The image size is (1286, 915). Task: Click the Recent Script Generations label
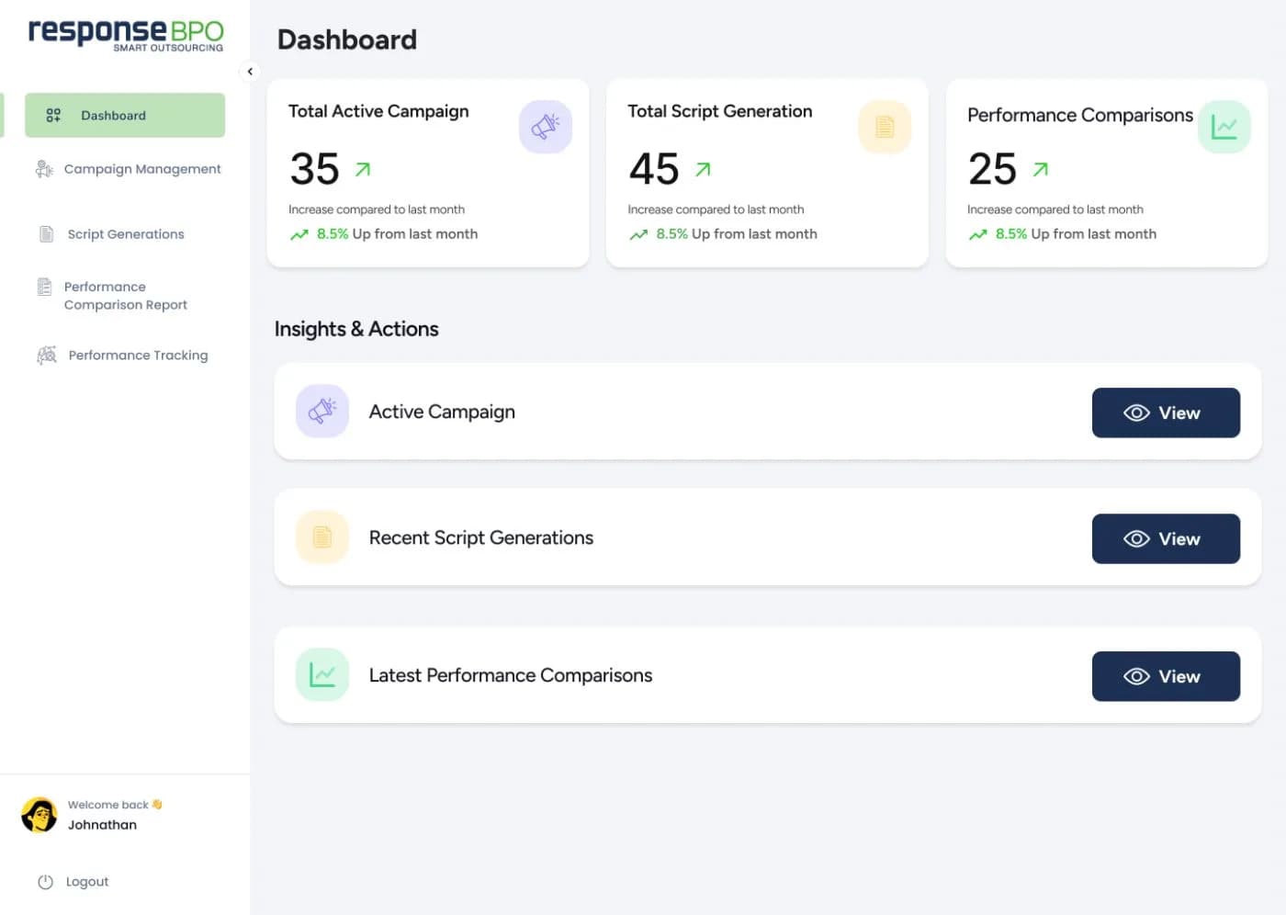(x=481, y=538)
